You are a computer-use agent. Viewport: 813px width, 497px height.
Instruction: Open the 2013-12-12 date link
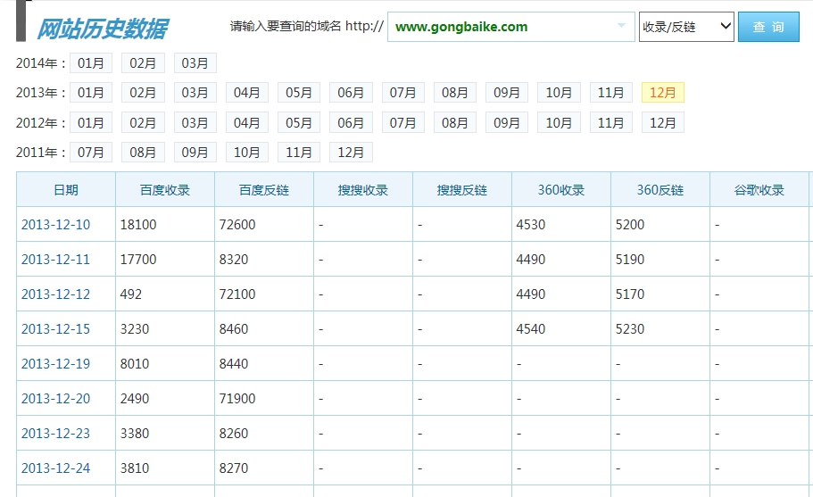click(55, 294)
